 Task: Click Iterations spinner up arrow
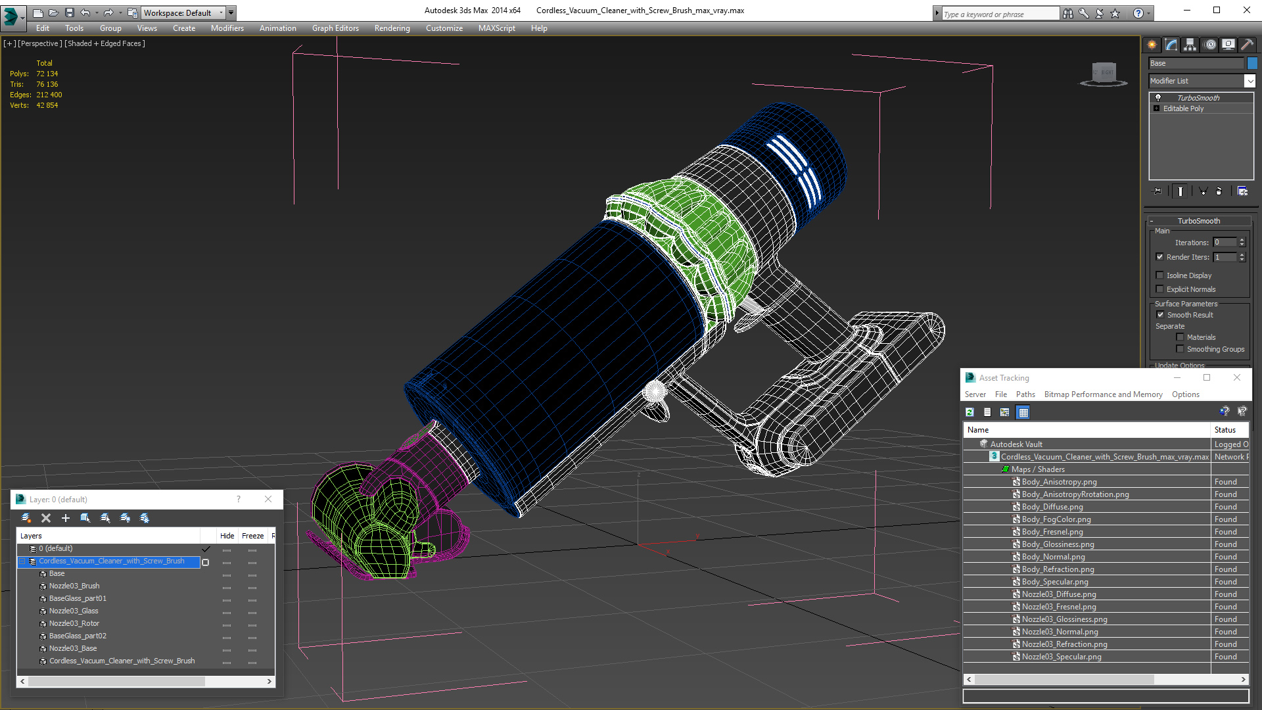pos(1242,240)
